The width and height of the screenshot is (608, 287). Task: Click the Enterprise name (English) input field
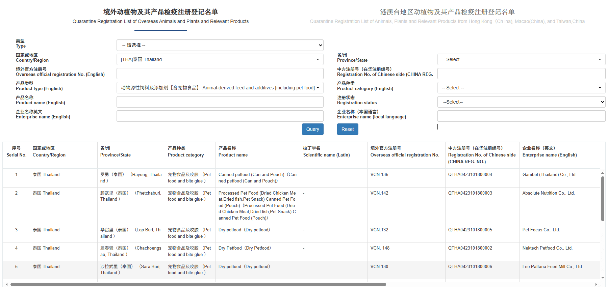tap(220, 116)
